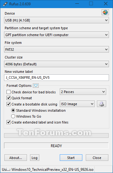The image size is (113, 173).
Task: Select the Windows To Go option
Action: [13, 116]
